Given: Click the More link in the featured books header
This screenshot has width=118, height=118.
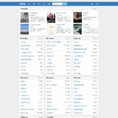Looking at the screenshot, I should pyautogui.click(x=95, y=9).
